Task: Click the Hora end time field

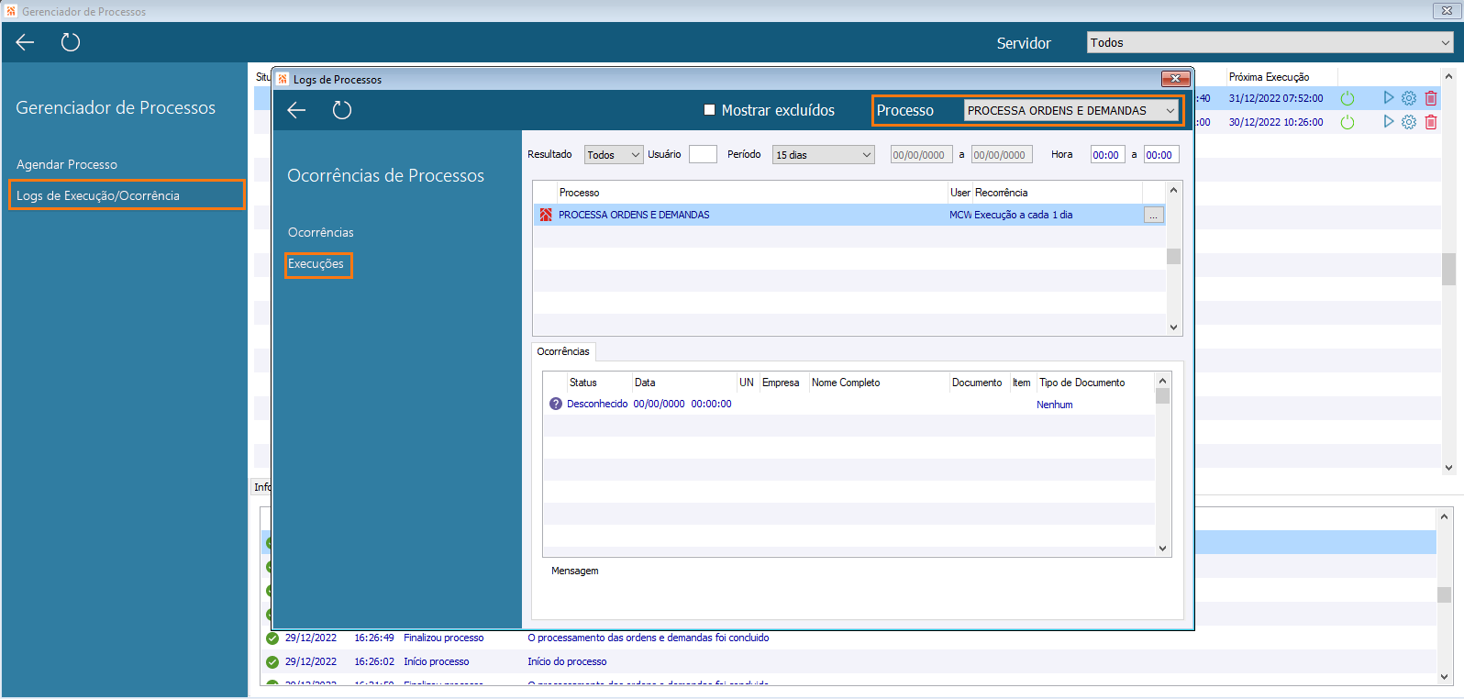Action: (1161, 155)
